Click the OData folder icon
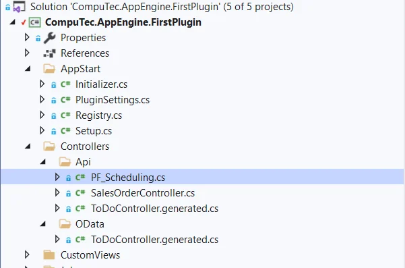This screenshot has height=268, width=405. click(x=65, y=224)
